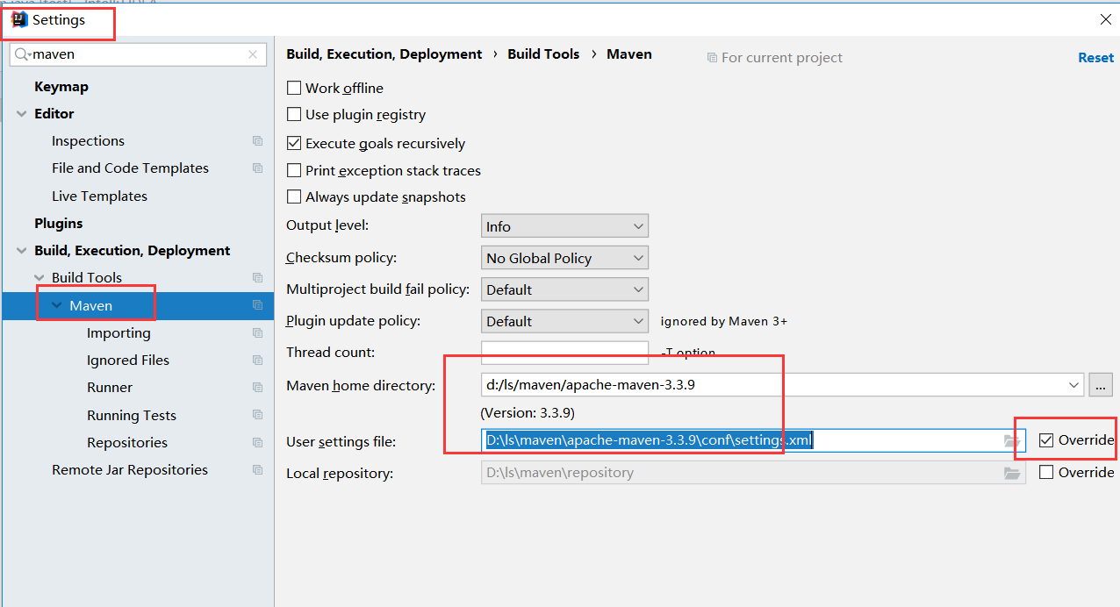Viewport: 1120px width, 607px height.
Task: Enable Print exception stack traces
Action: point(294,170)
